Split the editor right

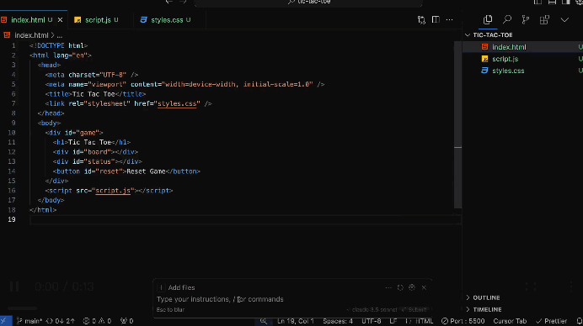pyautogui.click(x=436, y=19)
